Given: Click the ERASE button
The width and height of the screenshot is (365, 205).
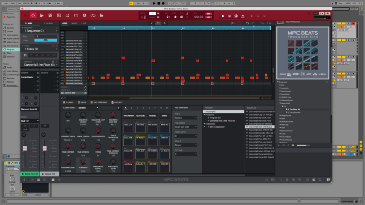Looking at the screenshot, I should point(164,116).
